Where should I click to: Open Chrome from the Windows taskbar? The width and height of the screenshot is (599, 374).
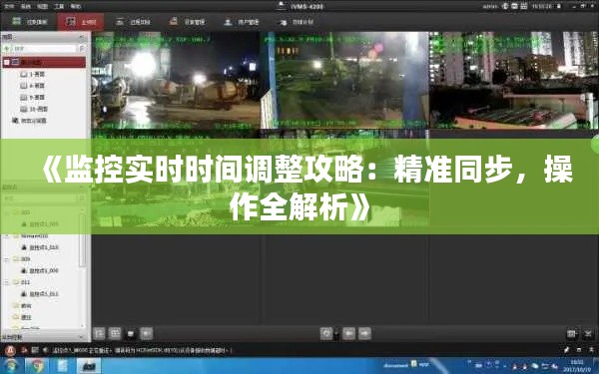point(37,366)
